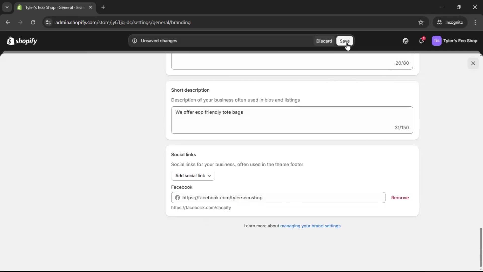Viewport: 483px width, 272px height.
Task: Reload the page
Action: click(x=33, y=22)
